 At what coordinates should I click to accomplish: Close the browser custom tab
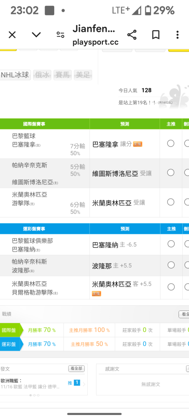pyautogui.click(x=12, y=35)
